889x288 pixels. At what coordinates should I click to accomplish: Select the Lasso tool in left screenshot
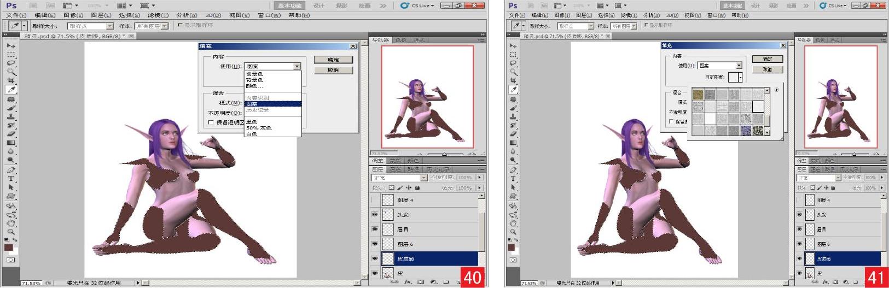tap(11, 63)
